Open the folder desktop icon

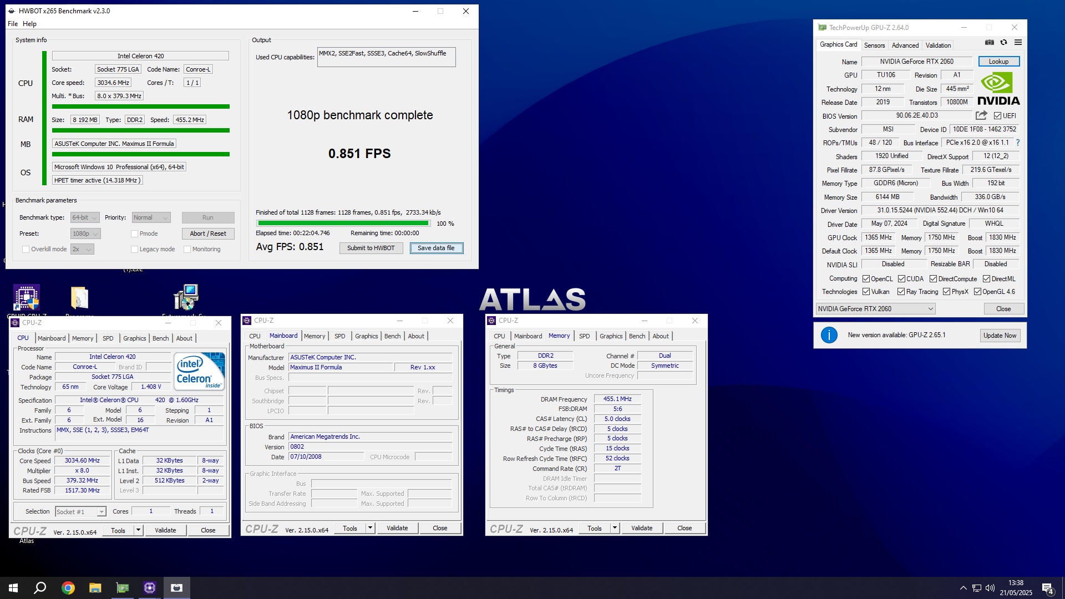pyautogui.click(x=79, y=298)
